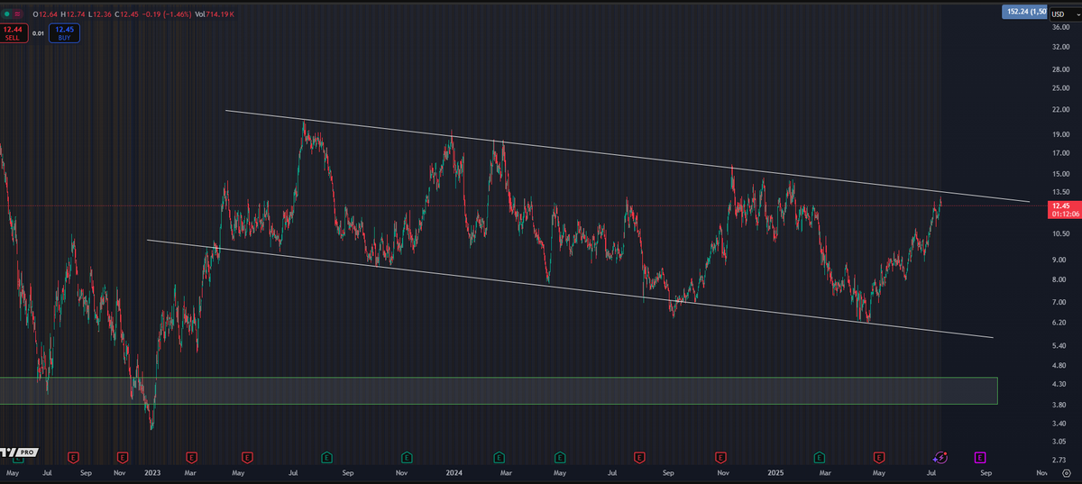Click the 0.01 order quantity field
1082x484 pixels.
[x=38, y=33]
